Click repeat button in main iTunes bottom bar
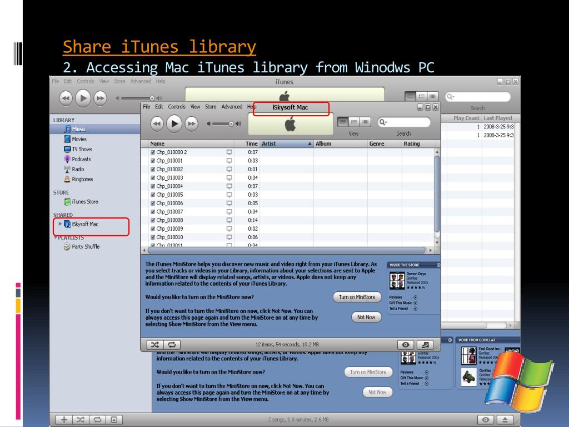 click(x=97, y=420)
